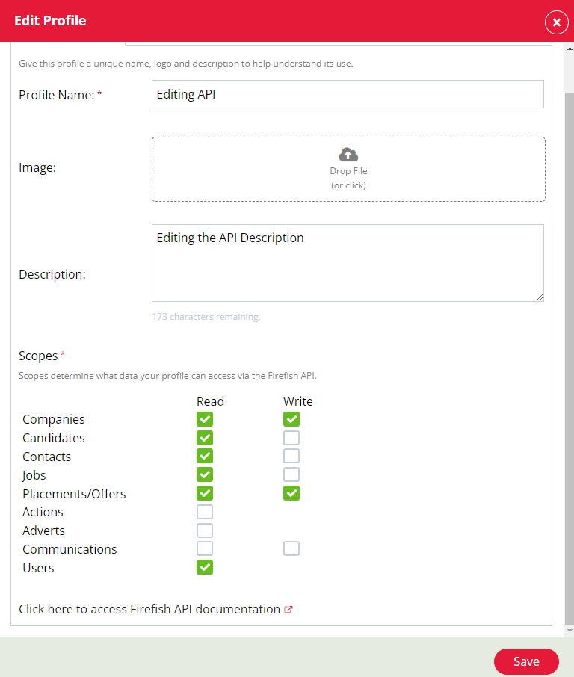Viewport: 574px width, 677px height.
Task: Click the Description text area
Action: click(348, 262)
